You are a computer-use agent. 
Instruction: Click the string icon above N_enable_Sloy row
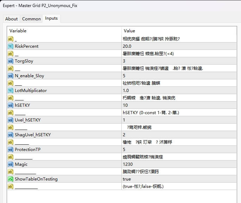point(11,68)
